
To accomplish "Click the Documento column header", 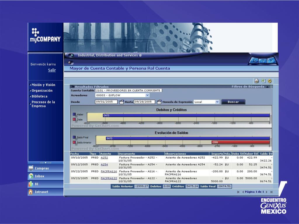I will pyautogui.click(x=141, y=154).
